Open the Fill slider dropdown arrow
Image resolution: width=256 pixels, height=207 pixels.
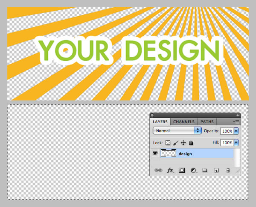pyautogui.click(x=236, y=142)
